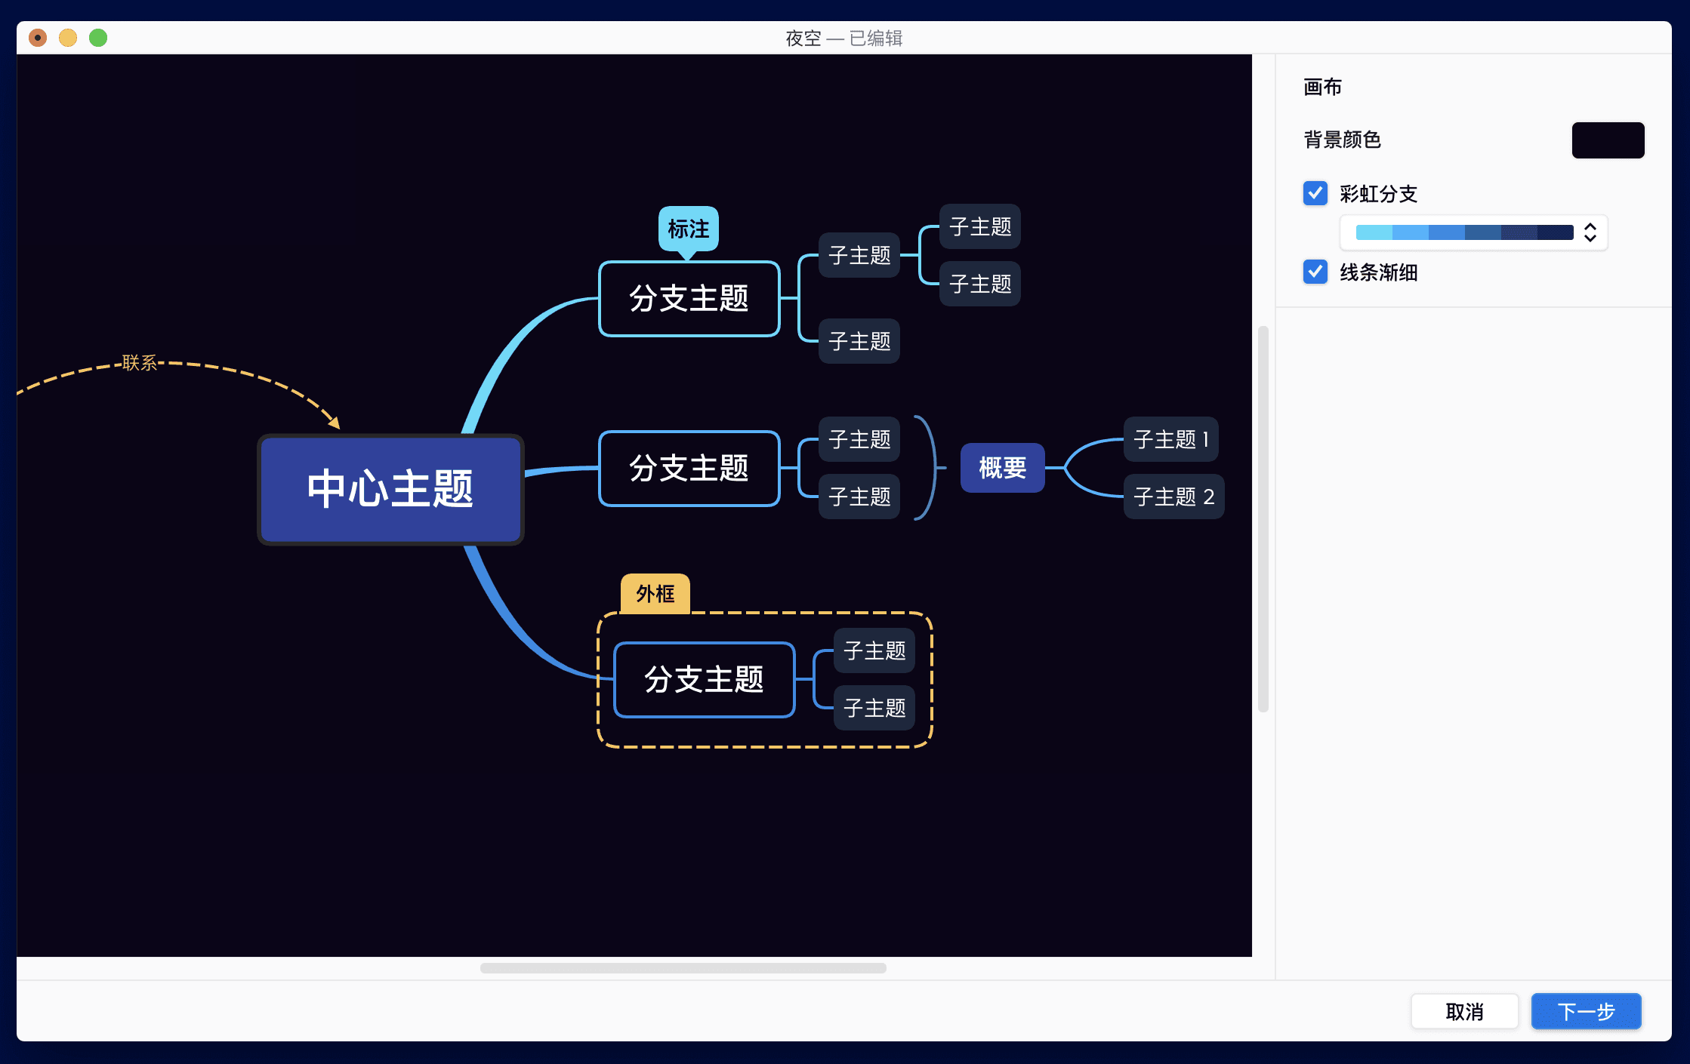Click the 标注 callout above the branch
1690x1064 pixels.
click(689, 229)
